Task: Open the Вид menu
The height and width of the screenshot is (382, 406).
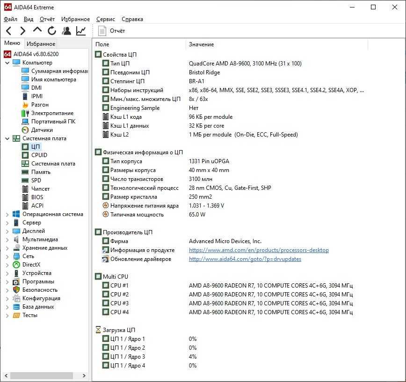Action: click(29, 19)
